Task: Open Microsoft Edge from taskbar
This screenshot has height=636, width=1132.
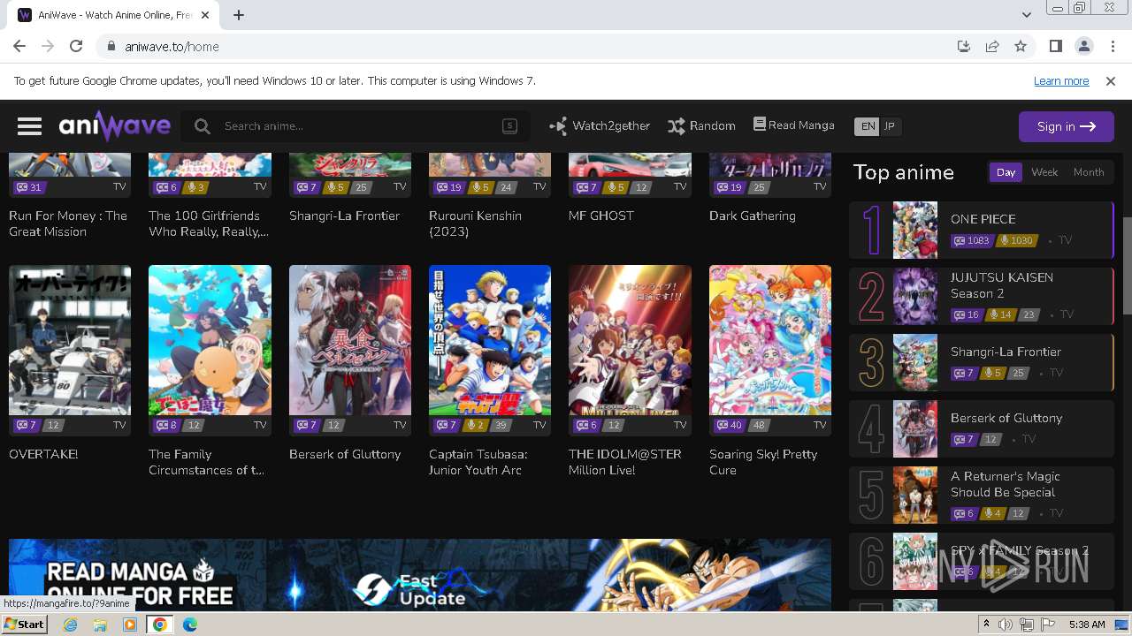Action: pos(190,625)
